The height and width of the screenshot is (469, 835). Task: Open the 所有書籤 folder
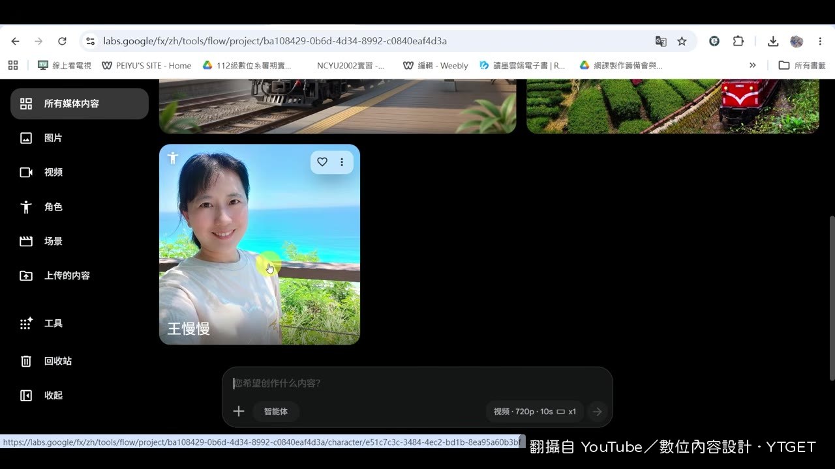[x=802, y=65]
